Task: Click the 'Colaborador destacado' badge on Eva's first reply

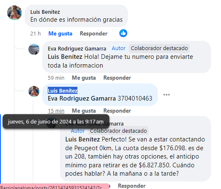Action: (159, 48)
